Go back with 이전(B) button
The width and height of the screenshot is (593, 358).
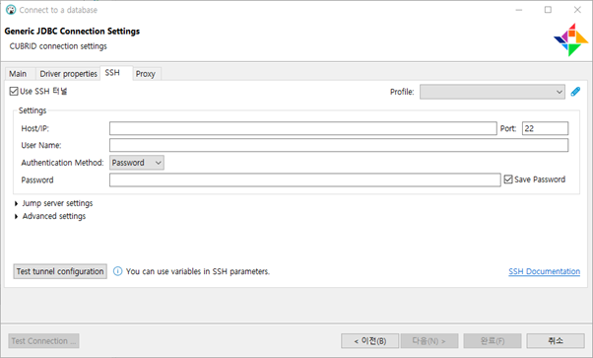(369, 341)
